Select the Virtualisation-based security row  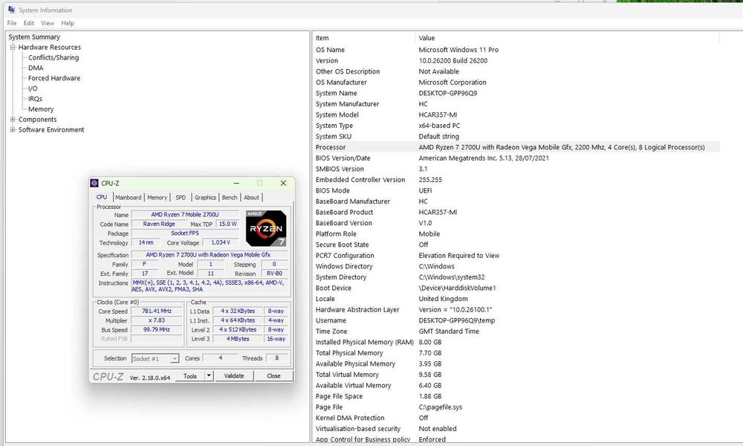click(x=517, y=428)
